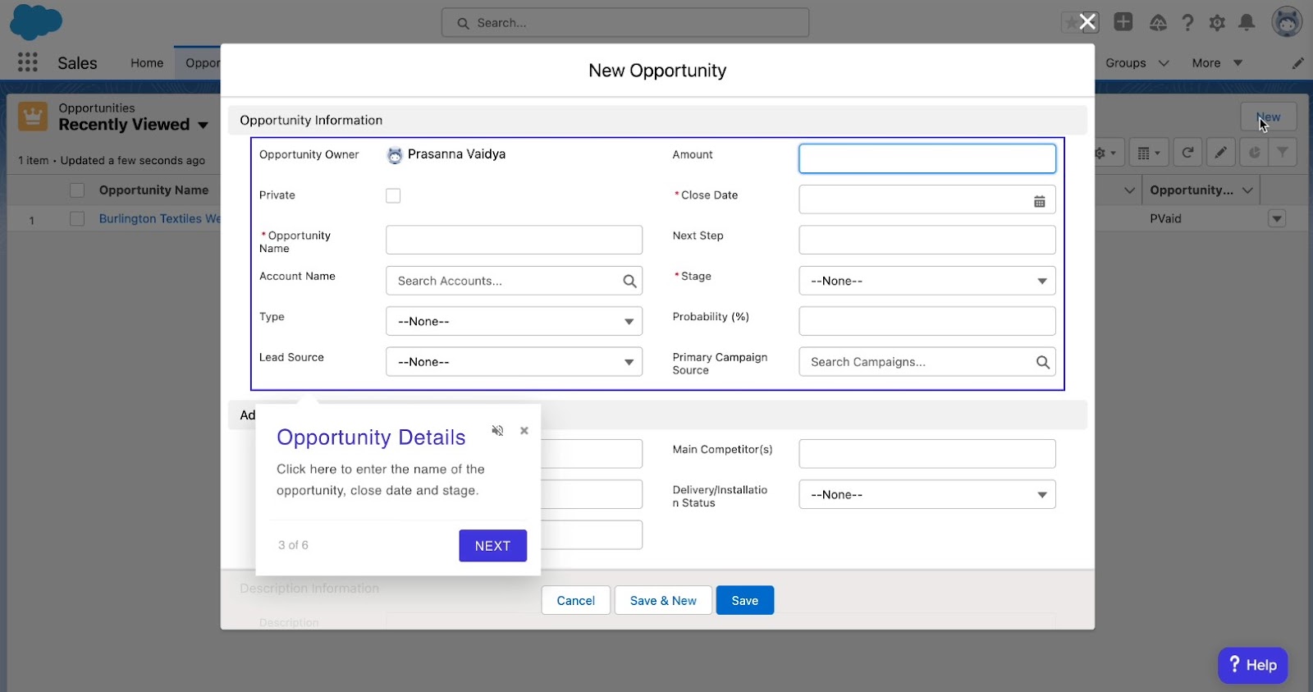Open global actions plus icon
This screenshot has width=1313, height=692.
1123,22
